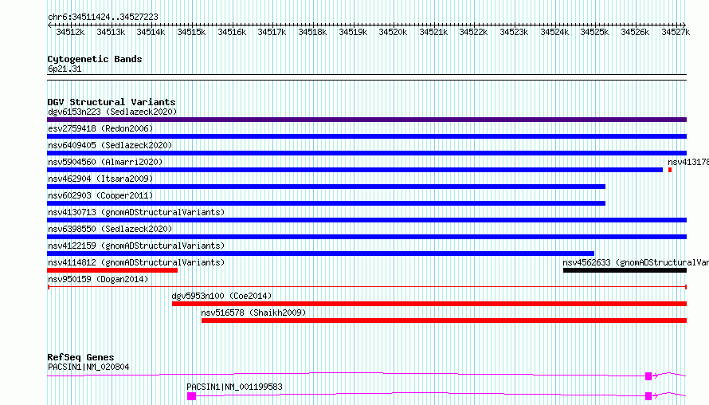Select the esv2759418 (Redon2006) variant label
The width and height of the screenshot is (709, 405).
pos(100,128)
